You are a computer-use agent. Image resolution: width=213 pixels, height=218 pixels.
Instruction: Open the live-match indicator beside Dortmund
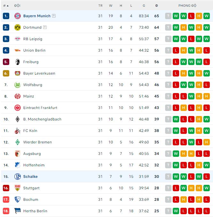45,27
